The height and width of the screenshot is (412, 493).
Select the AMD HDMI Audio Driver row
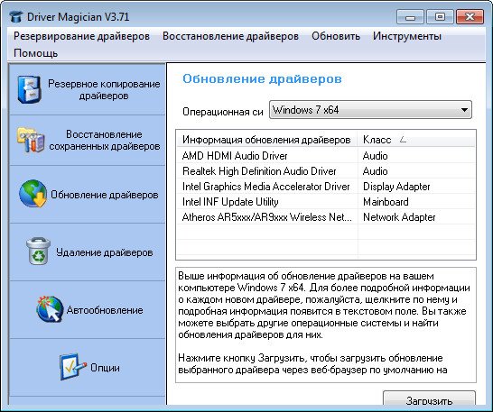[x=326, y=156]
